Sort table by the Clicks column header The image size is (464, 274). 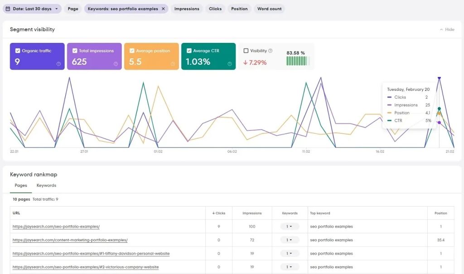tap(218, 213)
